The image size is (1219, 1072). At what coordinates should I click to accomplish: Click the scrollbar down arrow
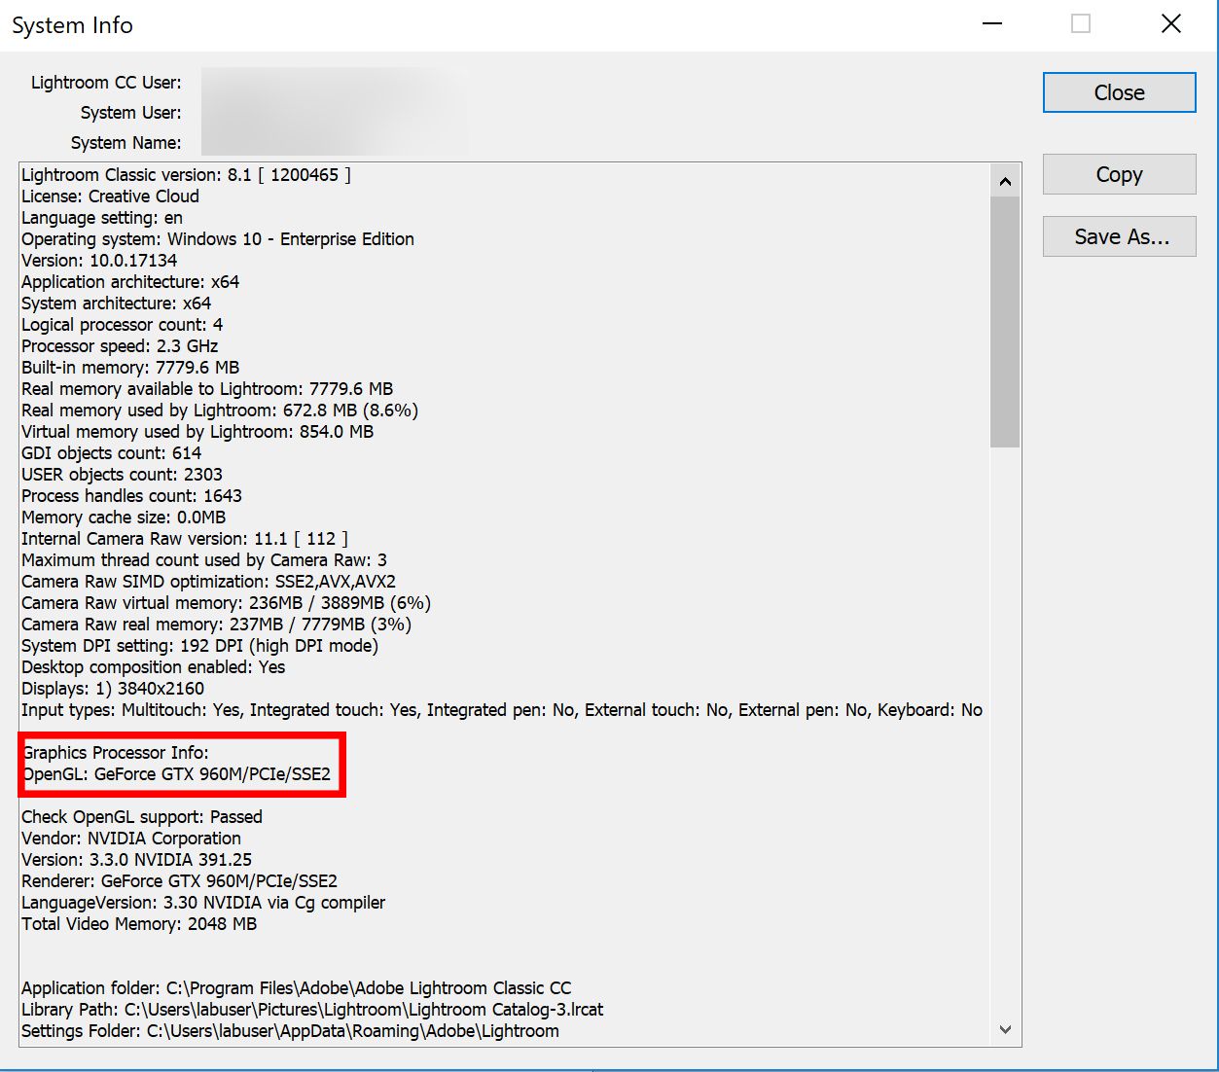coord(1005,1029)
